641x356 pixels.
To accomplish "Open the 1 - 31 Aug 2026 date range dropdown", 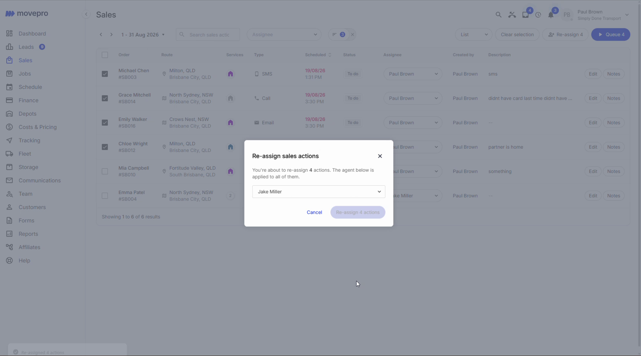I will pos(143,34).
